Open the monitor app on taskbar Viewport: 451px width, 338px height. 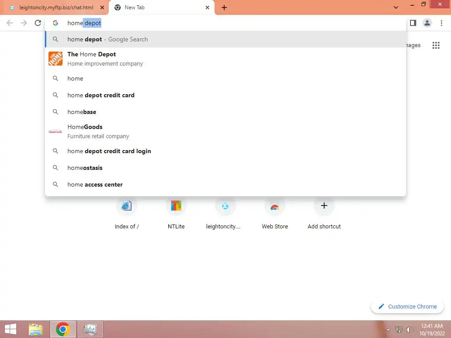click(x=90, y=329)
